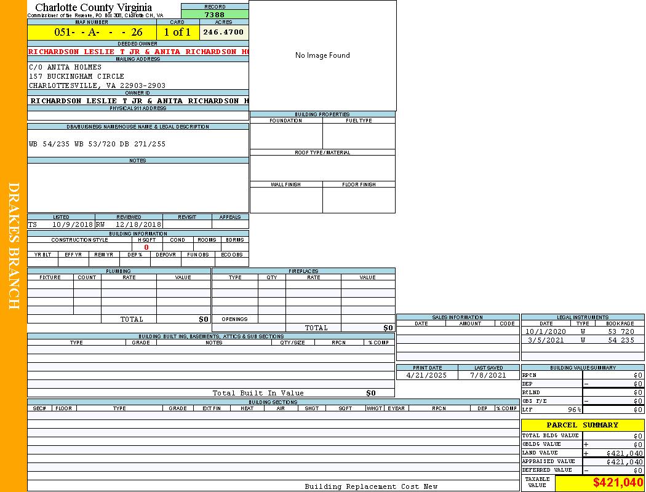This screenshot has height=492, width=646.
Task: Click the card 1 of 1 indicator
Action: 177,32
